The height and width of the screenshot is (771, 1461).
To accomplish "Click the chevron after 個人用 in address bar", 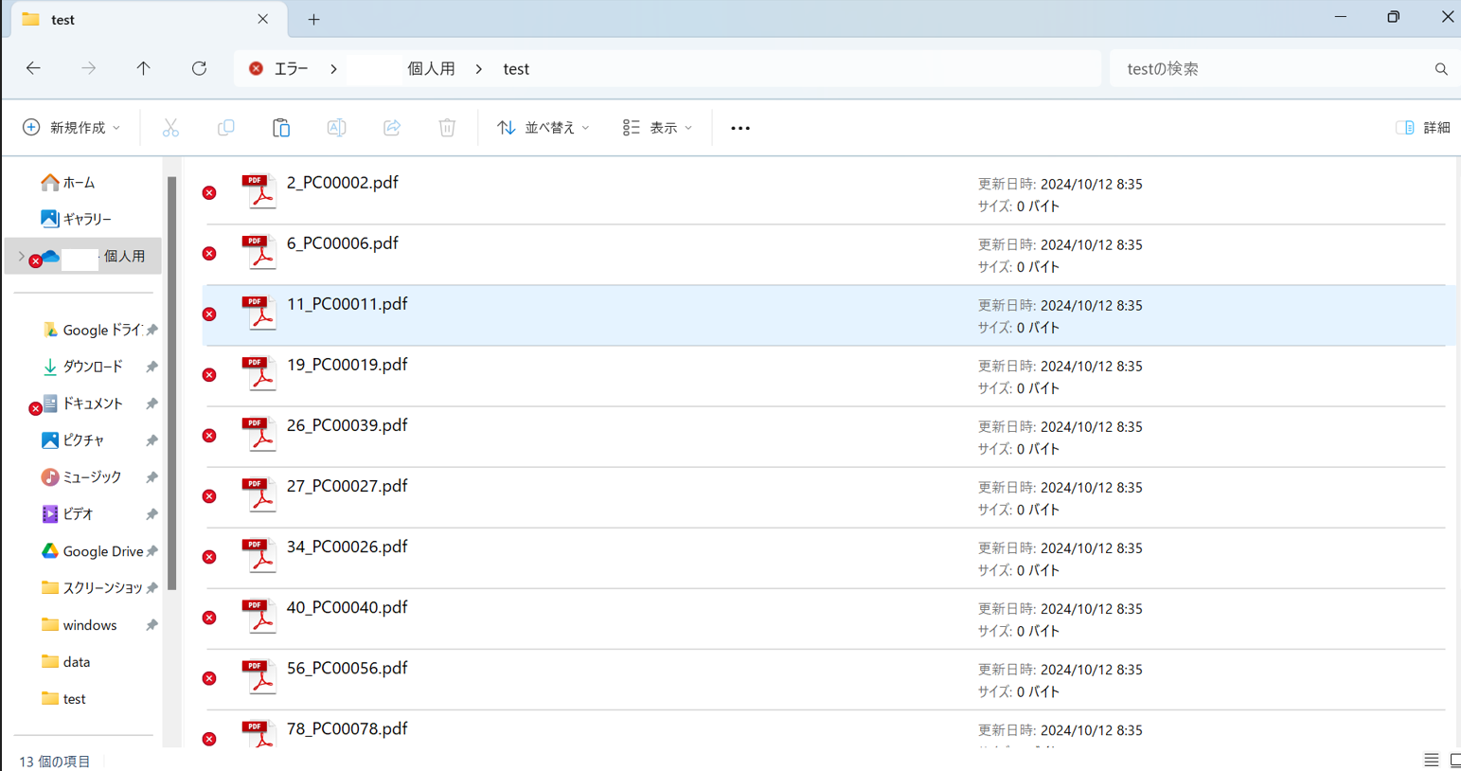I will tap(479, 69).
